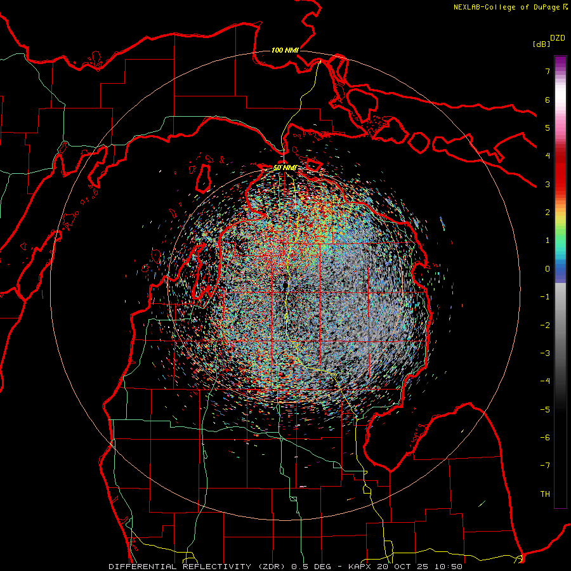Select the -1 dB scale label
The image size is (571, 571).
click(545, 297)
